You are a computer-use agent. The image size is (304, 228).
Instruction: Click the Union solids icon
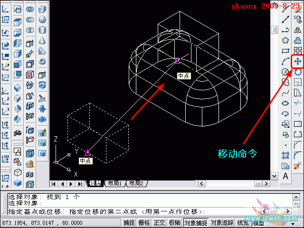click(29, 9)
